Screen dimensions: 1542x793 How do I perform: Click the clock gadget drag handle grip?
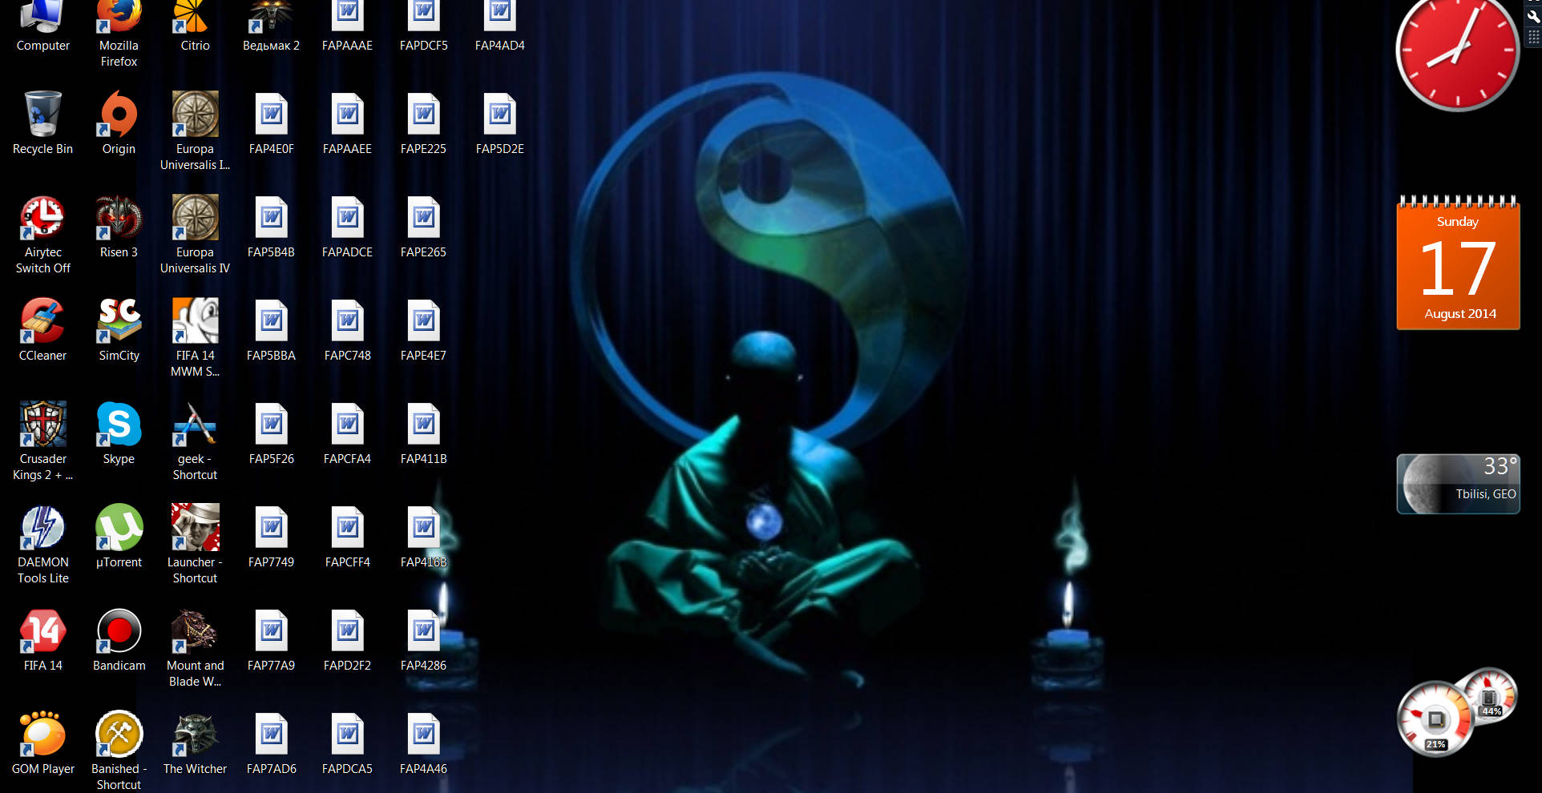[x=1533, y=37]
